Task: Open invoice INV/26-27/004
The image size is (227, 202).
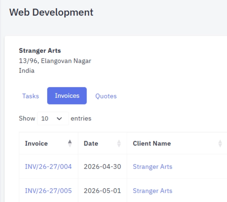Action: (x=48, y=167)
